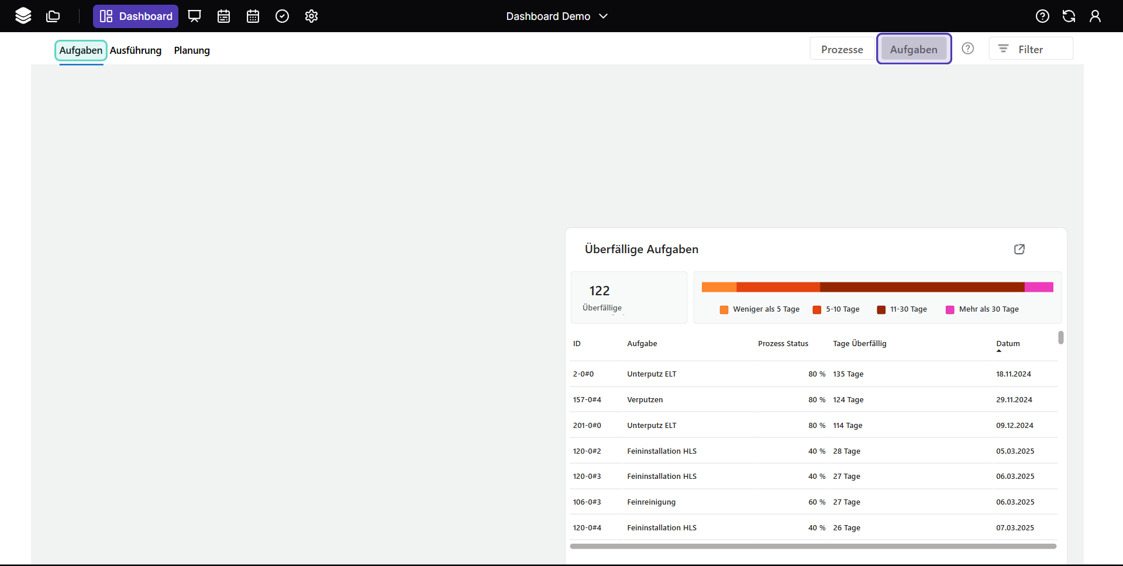
Task: Open the Filter options
Action: (1031, 49)
